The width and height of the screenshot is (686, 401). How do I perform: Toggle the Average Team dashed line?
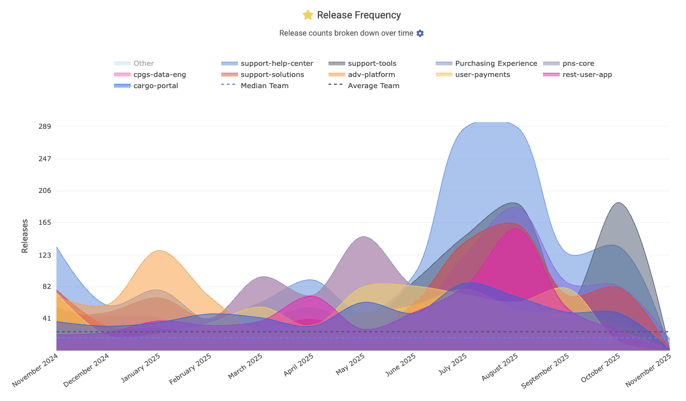pos(373,86)
